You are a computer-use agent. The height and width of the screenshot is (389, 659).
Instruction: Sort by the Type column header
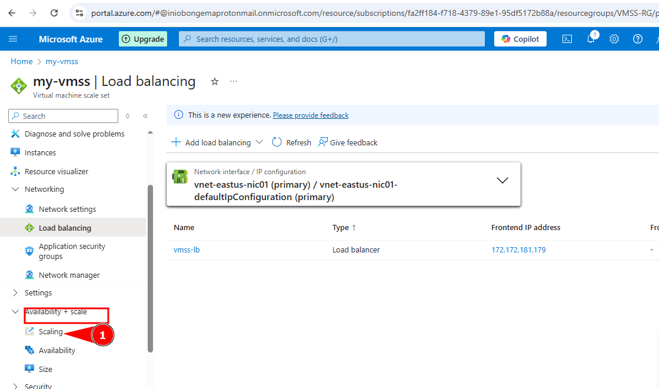(344, 228)
